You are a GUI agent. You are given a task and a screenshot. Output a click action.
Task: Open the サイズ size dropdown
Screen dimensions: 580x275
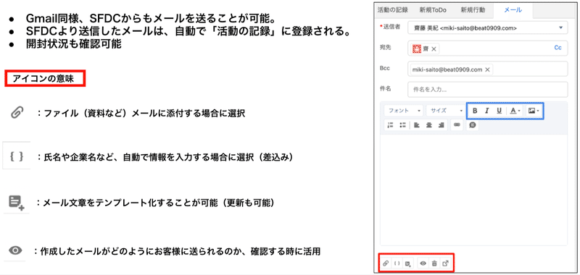(445, 111)
